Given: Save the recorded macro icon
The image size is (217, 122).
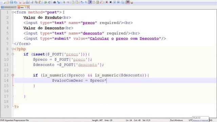Looking at the screenshot, I should (x=122, y=2).
